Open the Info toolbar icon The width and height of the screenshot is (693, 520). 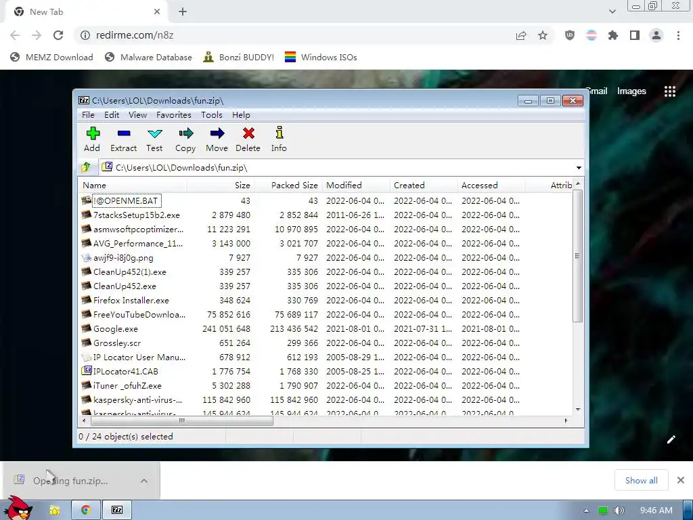[x=279, y=139]
